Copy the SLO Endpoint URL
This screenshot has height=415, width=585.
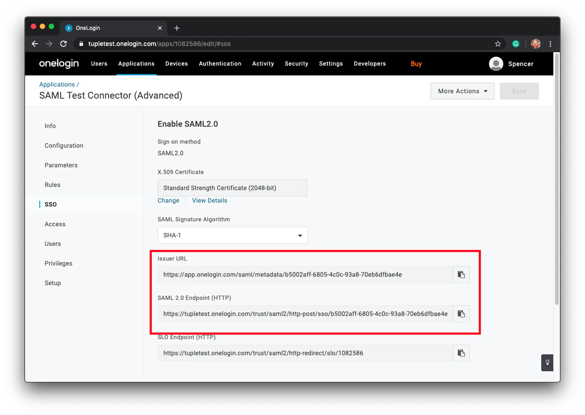tap(461, 353)
